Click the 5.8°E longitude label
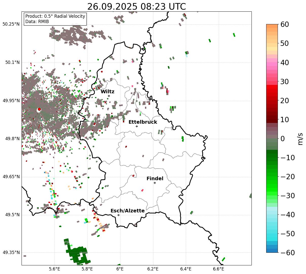Screen dimensions: 306x274 click(87, 269)
